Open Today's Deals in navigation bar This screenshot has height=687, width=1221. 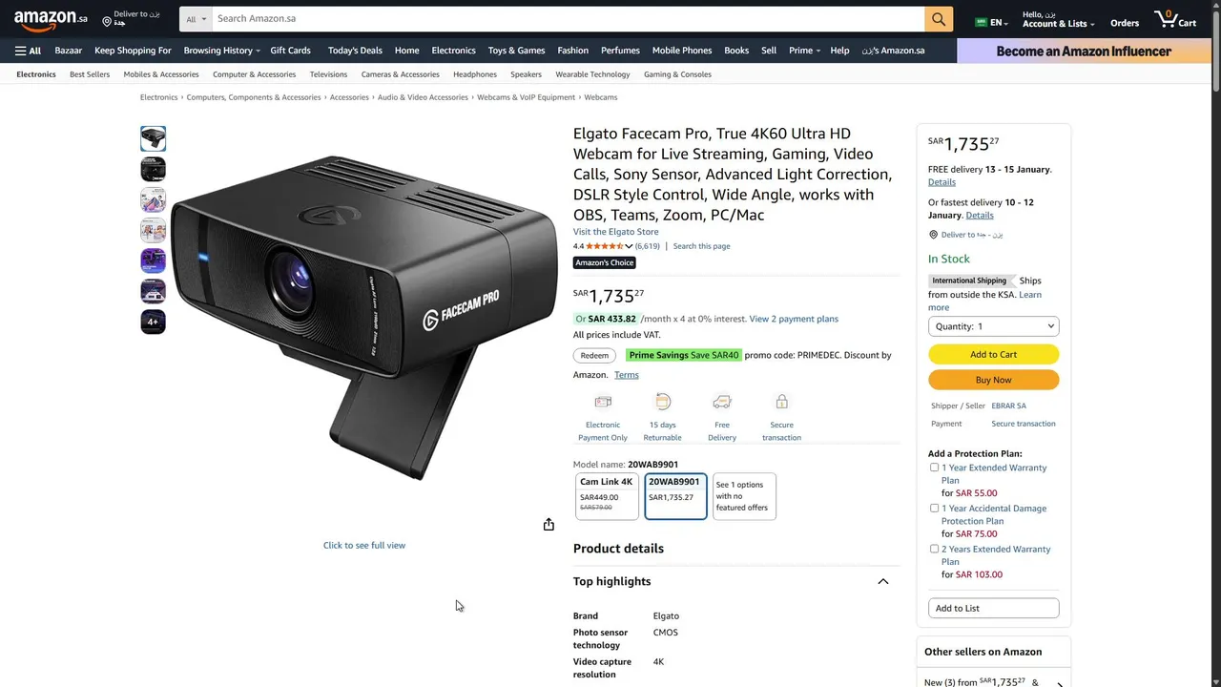coord(355,51)
